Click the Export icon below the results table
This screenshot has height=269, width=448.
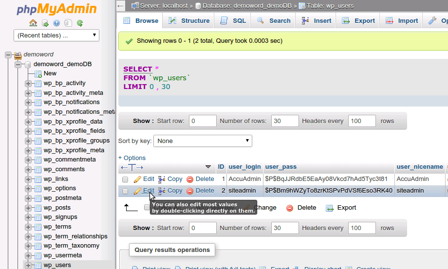[330, 208]
